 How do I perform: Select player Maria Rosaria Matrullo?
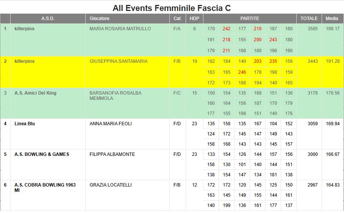pos(120,29)
